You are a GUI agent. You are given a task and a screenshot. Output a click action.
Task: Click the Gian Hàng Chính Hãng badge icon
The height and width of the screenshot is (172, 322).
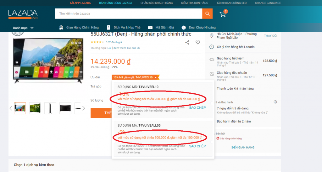(61, 28)
